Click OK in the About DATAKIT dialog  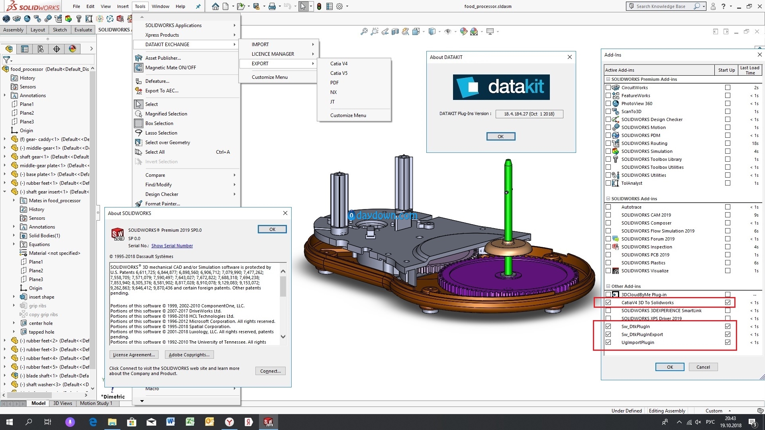pos(501,137)
